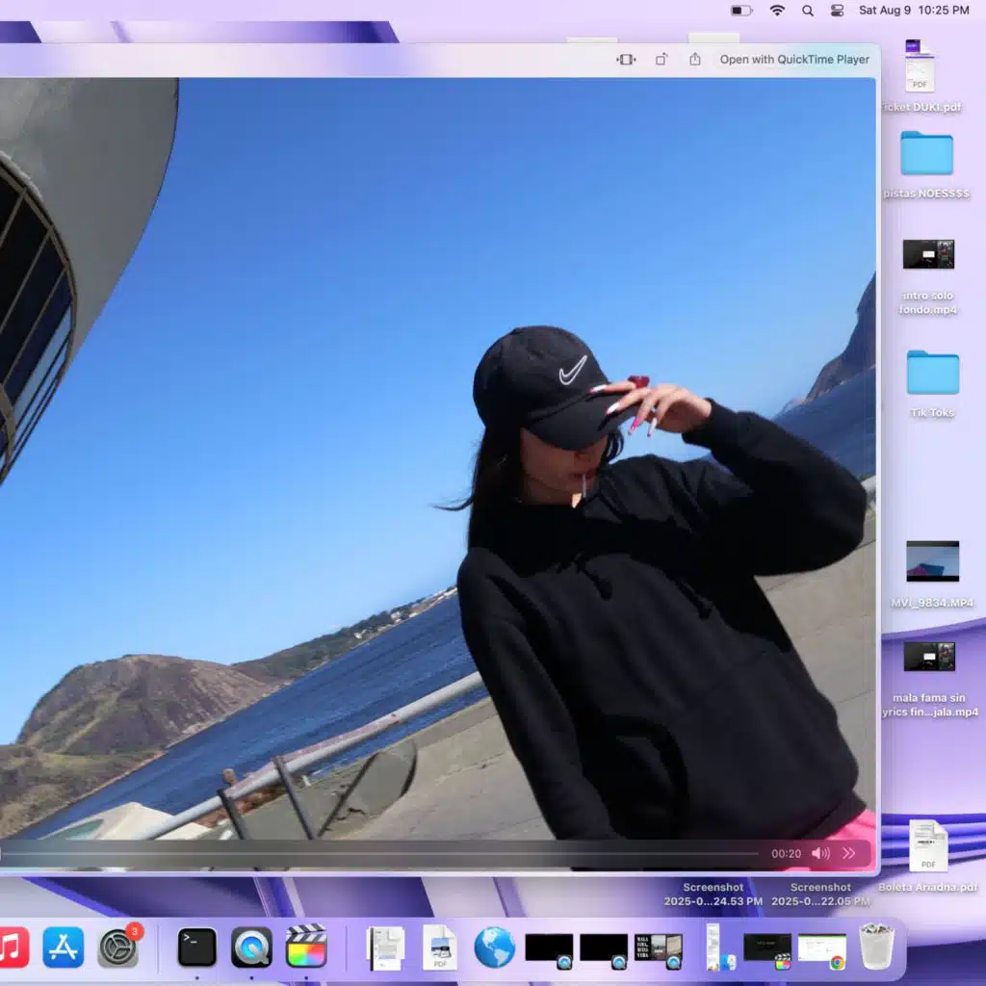The image size is (986, 986).
Task: Click the trim video icon in Quick Look
Action: tap(627, 60)
